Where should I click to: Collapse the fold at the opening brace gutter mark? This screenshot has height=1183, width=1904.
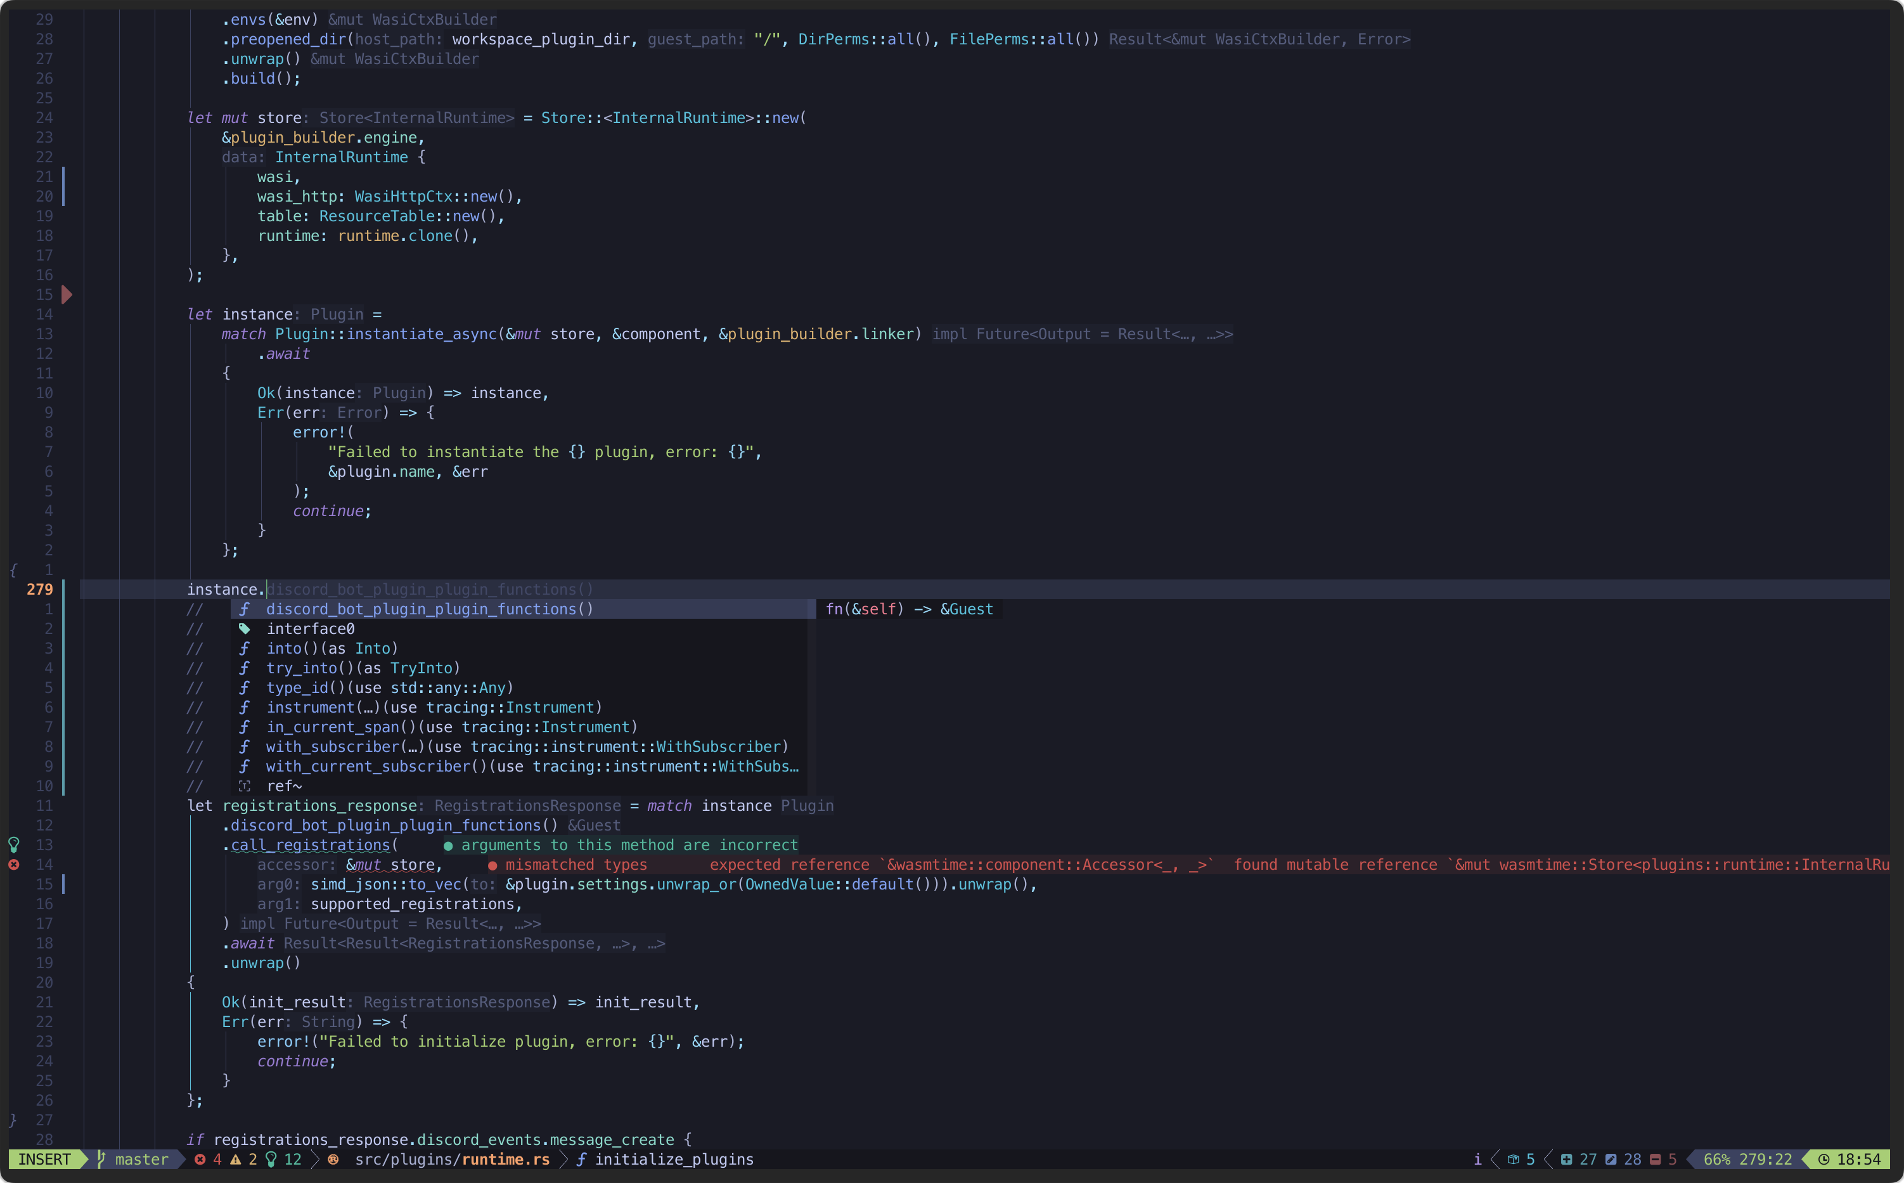(x=13, y=569)
